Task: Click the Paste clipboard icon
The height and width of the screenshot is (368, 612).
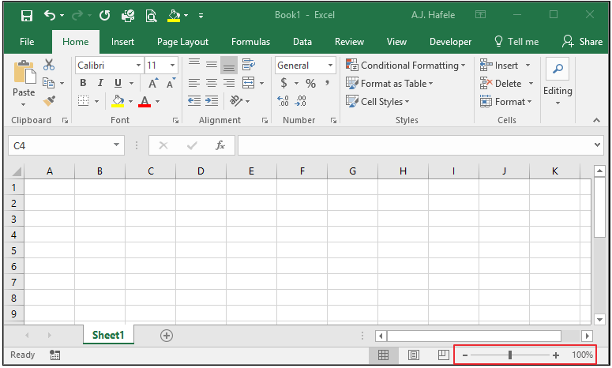Action: (x=24, y=72)
